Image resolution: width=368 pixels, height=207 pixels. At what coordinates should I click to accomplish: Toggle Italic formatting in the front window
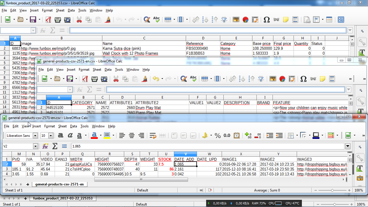coord(70,135)
